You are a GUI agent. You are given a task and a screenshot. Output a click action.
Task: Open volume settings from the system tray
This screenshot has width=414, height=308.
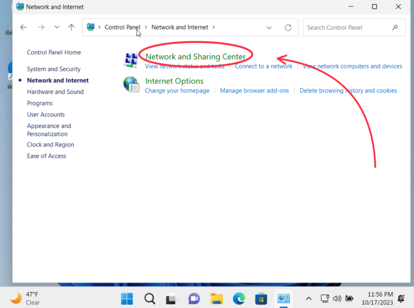click(337, 299)
